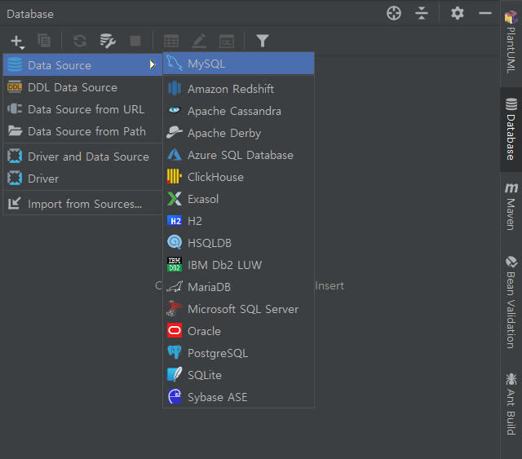Select Exasol data source
The width and height of the screenshot is (522, 459).
tap(238, 199)
